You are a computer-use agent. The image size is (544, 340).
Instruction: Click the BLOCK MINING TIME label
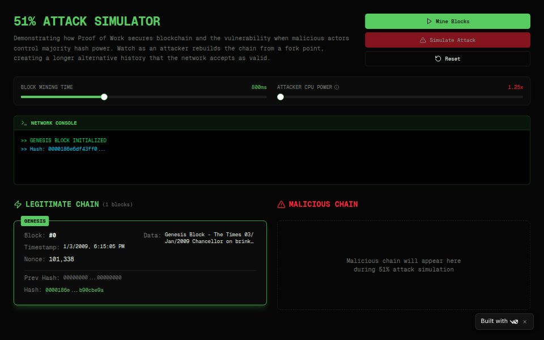tap(47, 87)
